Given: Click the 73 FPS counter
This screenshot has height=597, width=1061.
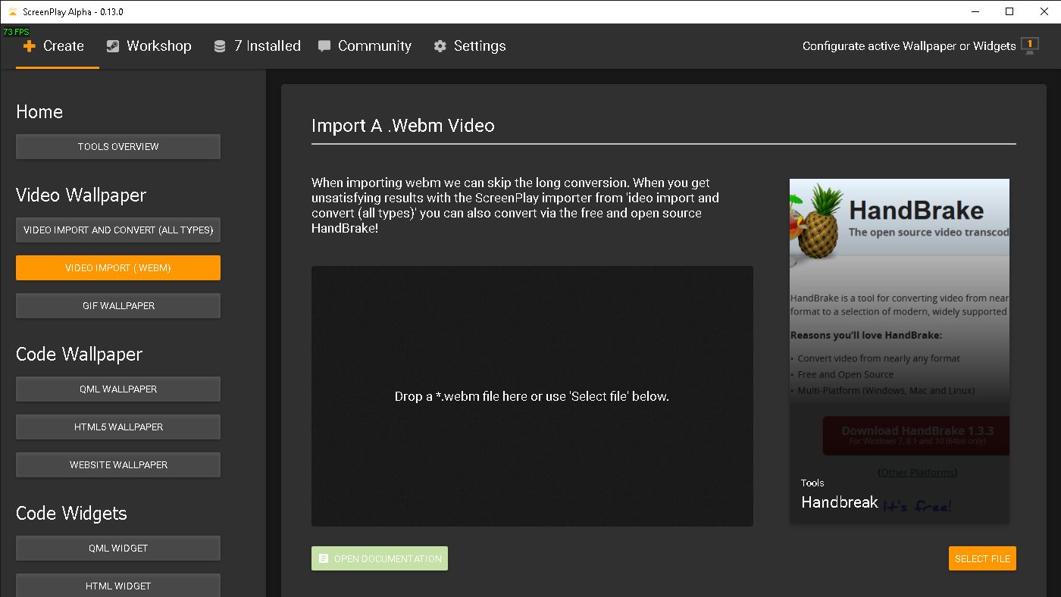Looking at the screenshot, I should pyautogui.click(x=16, y=32).
